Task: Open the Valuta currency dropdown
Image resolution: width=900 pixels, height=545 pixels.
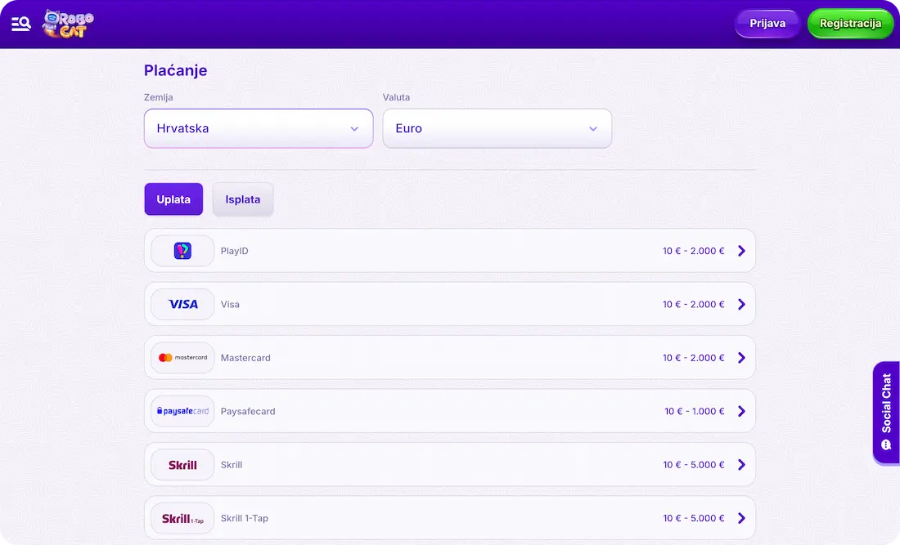Action: (x=497, y=128)
